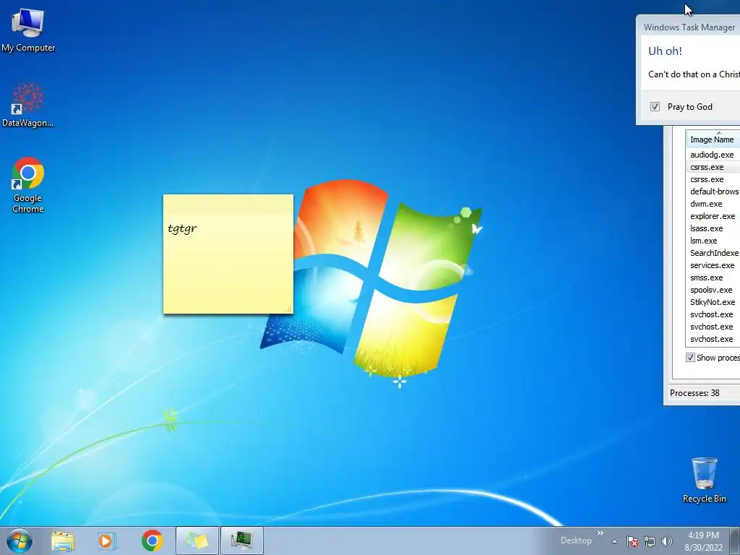740x555 pixels.
Task: Select services.exe in the process list
Action: (x=713, y=265)
